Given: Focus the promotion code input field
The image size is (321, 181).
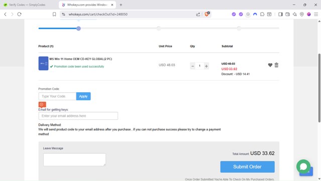Looking at the screenshot, I should pyautogui.click(x=57, y=96).
